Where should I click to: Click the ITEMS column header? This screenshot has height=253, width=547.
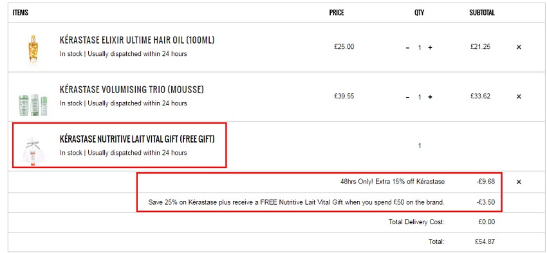click(21, 13)
